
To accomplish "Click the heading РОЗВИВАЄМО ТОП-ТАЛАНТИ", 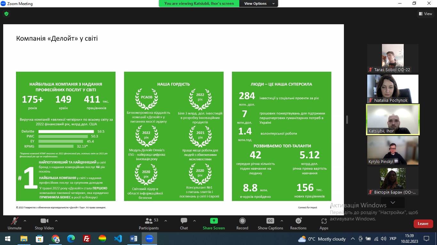I will (x=282, y=146).
